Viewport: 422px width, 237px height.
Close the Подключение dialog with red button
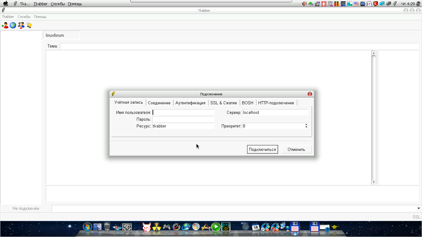pyautogui.click(x=310, y=94)
